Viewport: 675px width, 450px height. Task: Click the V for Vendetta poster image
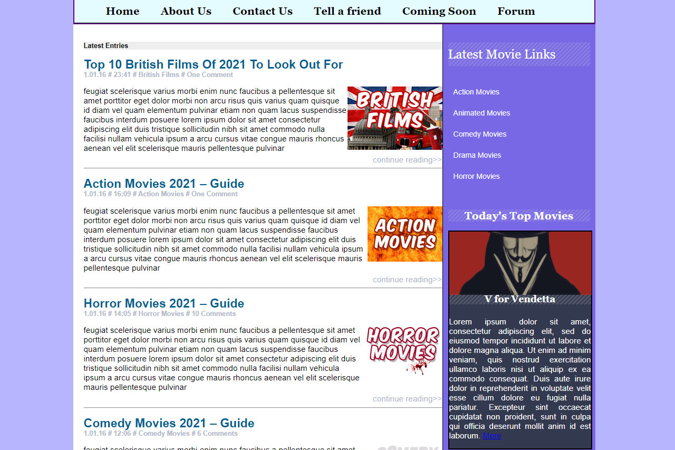pyautogui.click(x=520, y=263)
